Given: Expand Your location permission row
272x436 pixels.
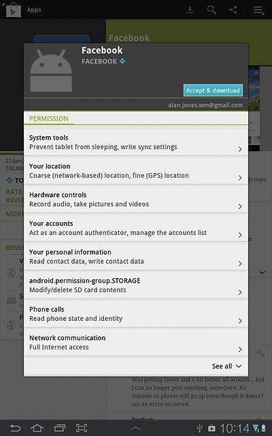Looking at the screenshot, I should click(136, 171).
